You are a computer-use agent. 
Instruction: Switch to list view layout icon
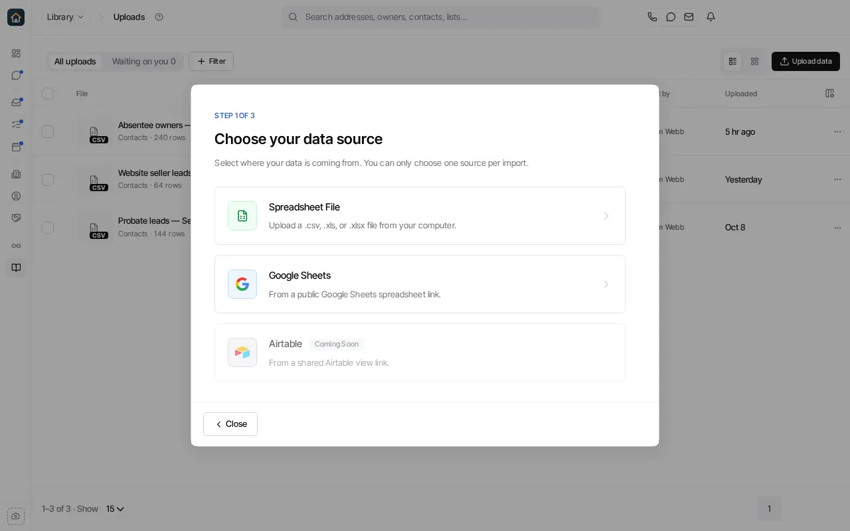pos(732,61)
